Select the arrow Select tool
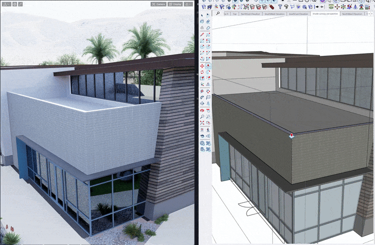The image size is (375, 245). coord(202,15)
